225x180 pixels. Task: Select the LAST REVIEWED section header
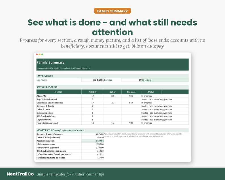click(112, 76)
